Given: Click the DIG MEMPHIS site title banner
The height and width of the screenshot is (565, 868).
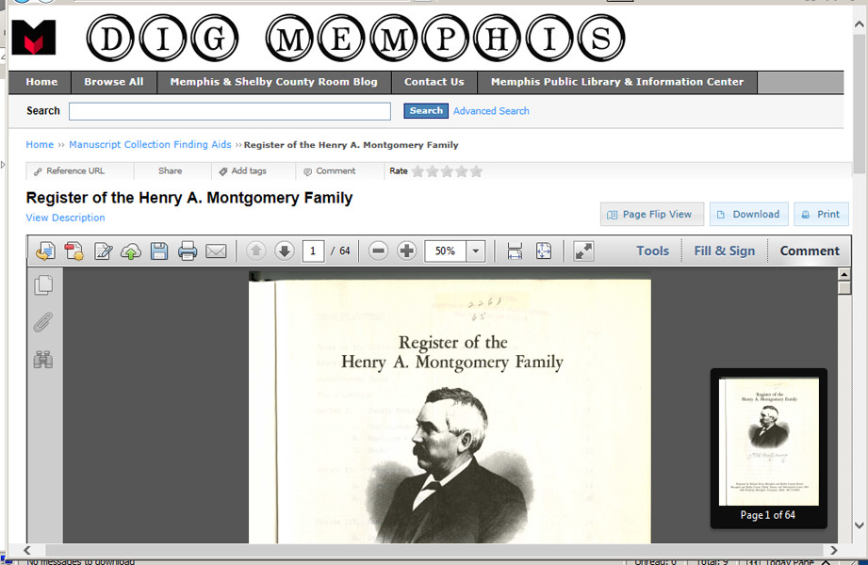Looking at the screenshot, I should [x=356, y=39].
